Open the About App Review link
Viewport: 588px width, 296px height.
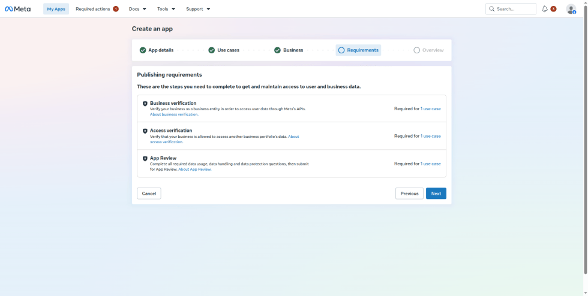(x=194, y=170)
